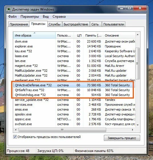Select the lsm.exe process
The height and width of the screenshot is (160, 153).
point(74,61)
